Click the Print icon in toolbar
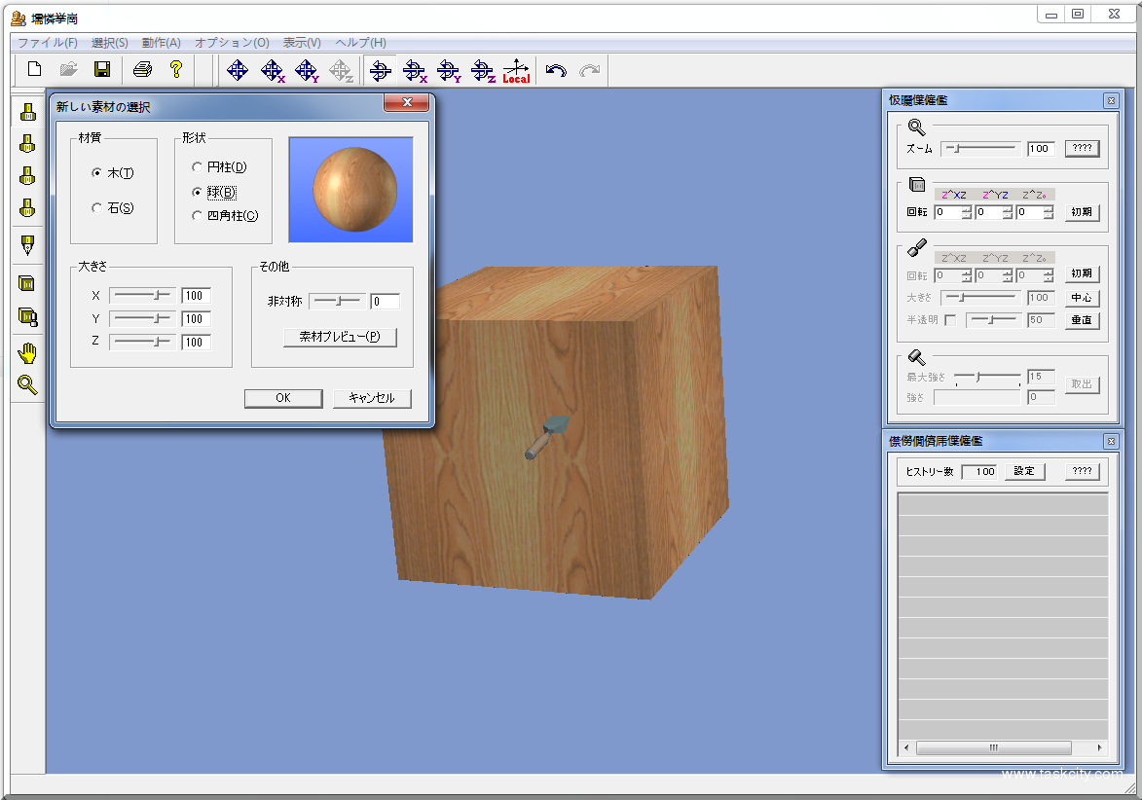This screenshot has height=800, width=1142. (x=142, y=69)
